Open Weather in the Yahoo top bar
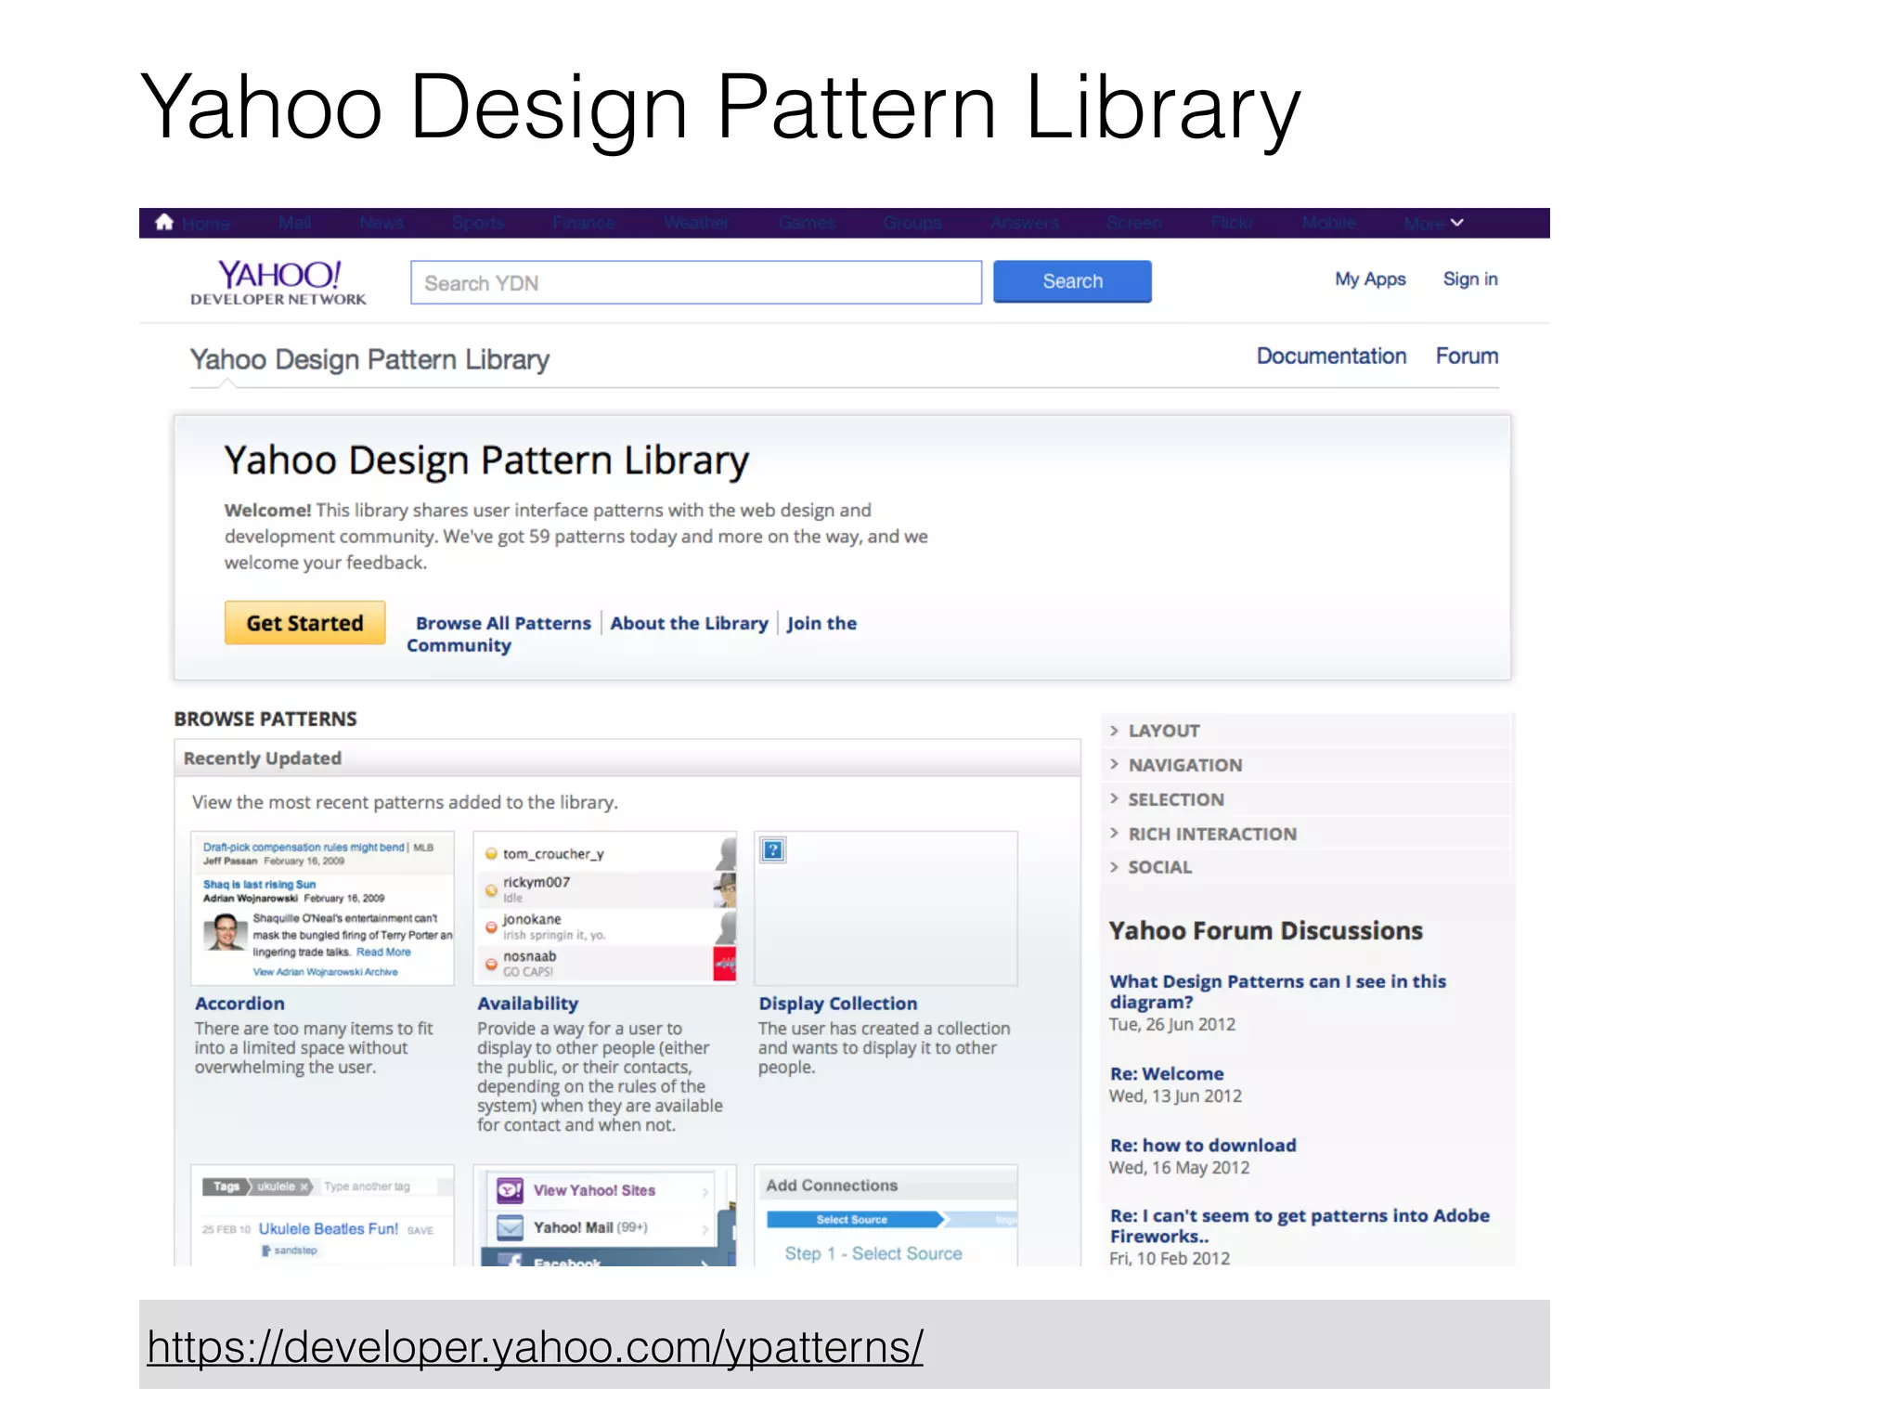The image size is (1901, 1426). pyautogui.click(x=696, y=223)
